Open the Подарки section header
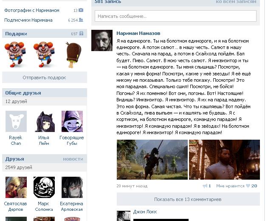Screen dimensions: 268x221 [16, 34]
